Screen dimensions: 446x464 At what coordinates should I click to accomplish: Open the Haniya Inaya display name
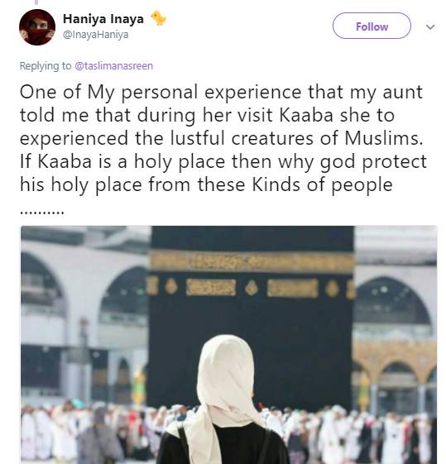click(x=103, y=19)
